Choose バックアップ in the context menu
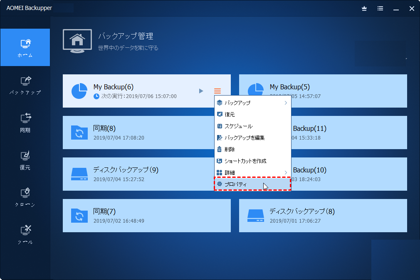The image size is (420, 280). [252, 103]
